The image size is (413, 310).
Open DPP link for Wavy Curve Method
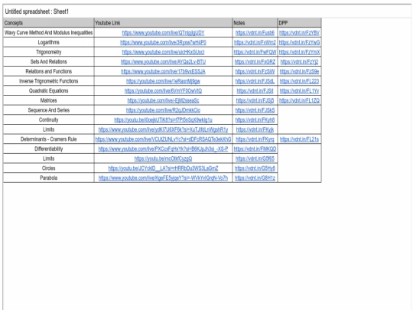299,33
